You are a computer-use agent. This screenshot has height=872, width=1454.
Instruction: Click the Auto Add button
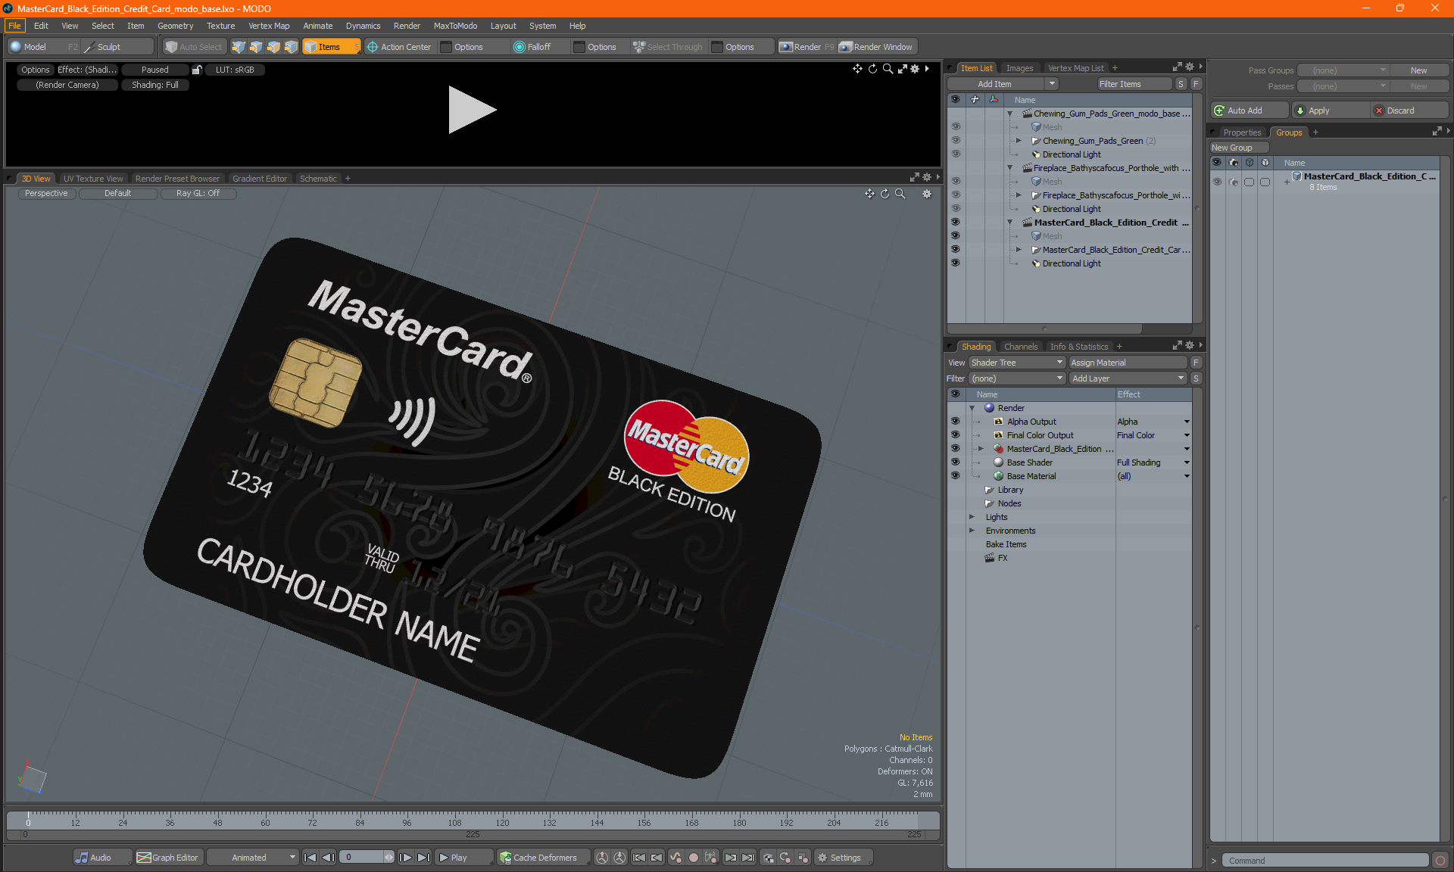click(x=1249, y=111)
